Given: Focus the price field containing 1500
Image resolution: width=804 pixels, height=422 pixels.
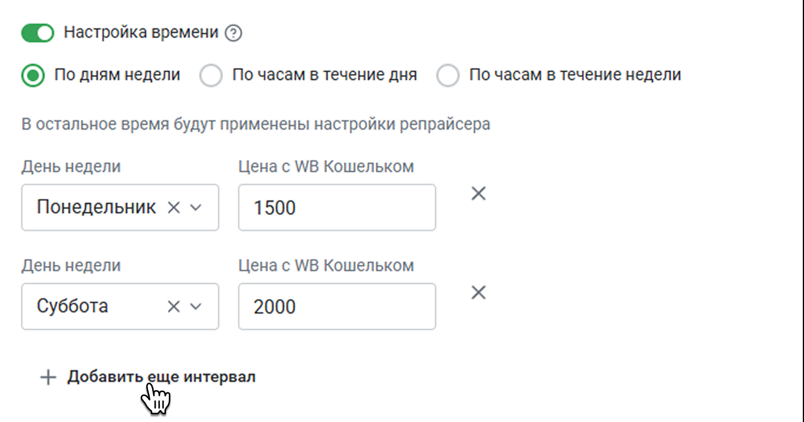Looking at the screenshot, I should [x=337, y=207].
